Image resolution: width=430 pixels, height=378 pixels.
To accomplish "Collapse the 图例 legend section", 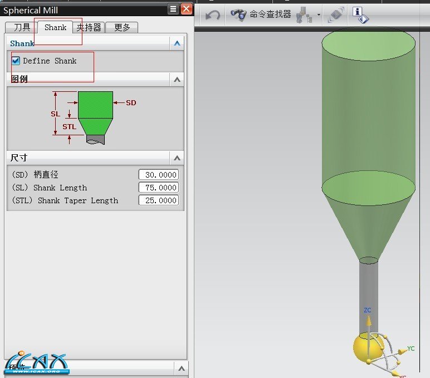I will coord(177,80).
